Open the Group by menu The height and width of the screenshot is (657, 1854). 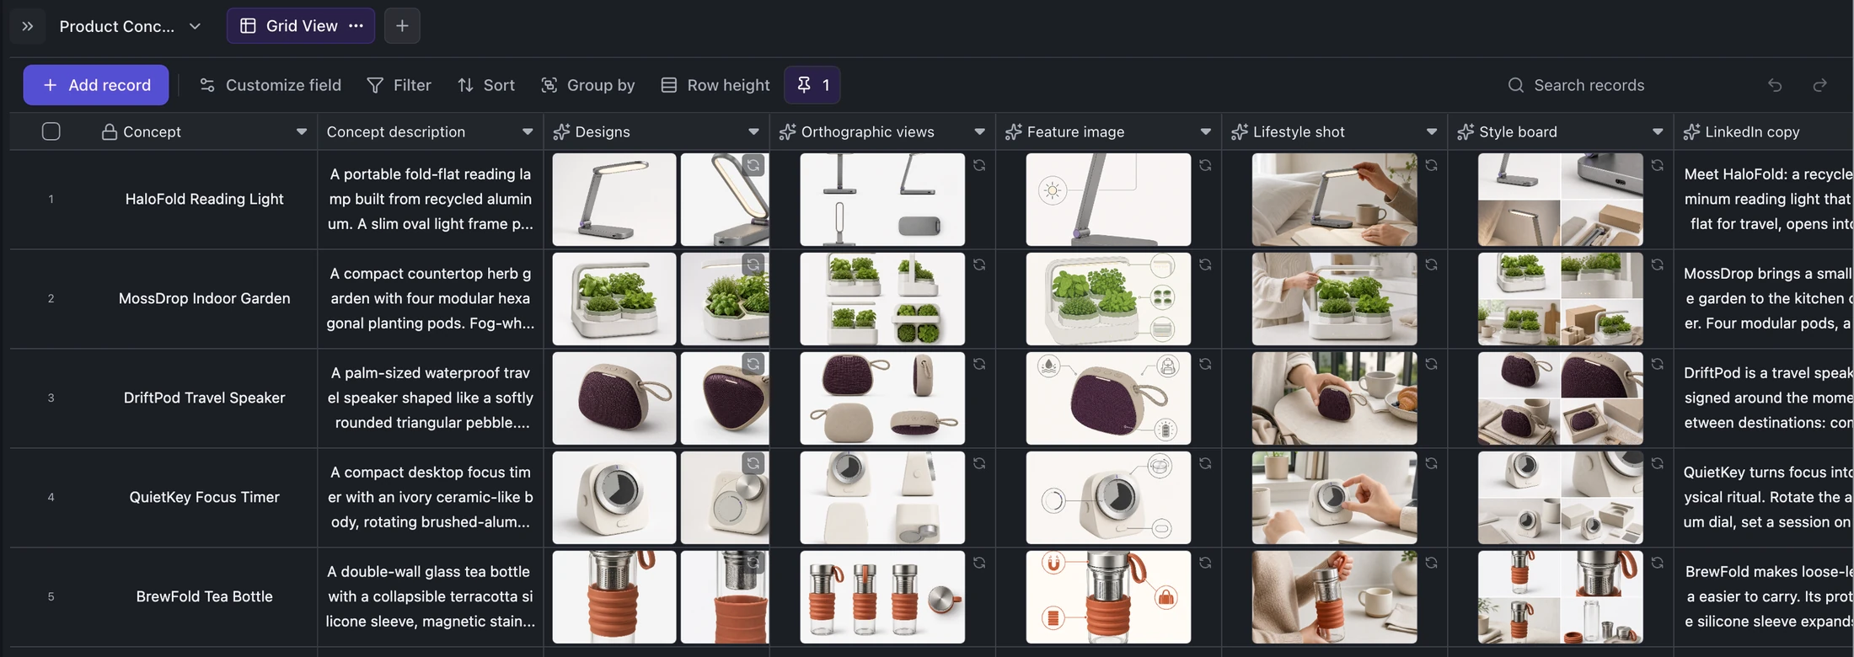click(x=588, y=85)
